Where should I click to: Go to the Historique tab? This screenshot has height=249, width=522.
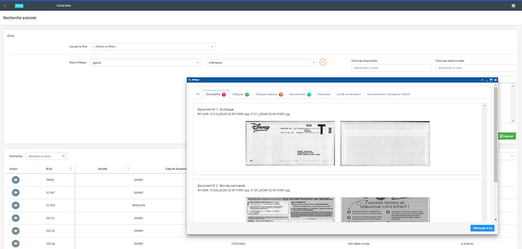click(x=324, y=94)
